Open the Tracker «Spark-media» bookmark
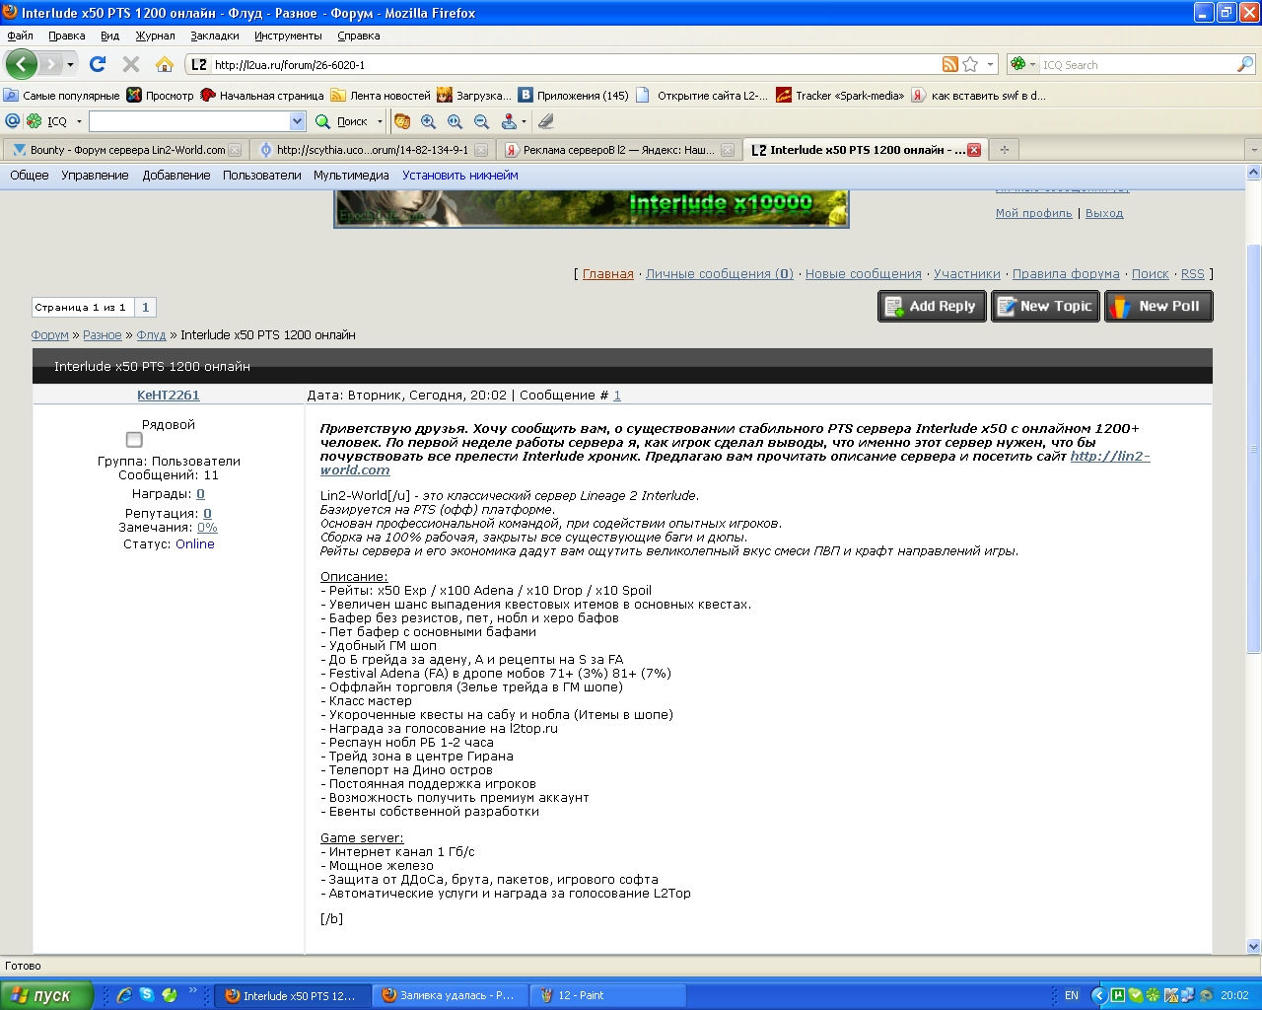Image resolution: width=1262 pixels, height=1010 pixels. click(x=840, y=96)
